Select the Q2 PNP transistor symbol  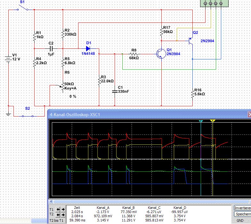click(190, 41)
